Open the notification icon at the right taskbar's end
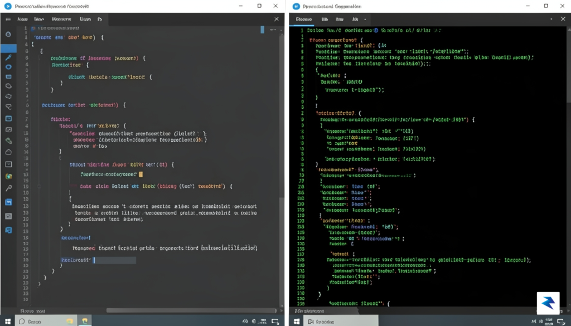571x326 pixels. 561,322
